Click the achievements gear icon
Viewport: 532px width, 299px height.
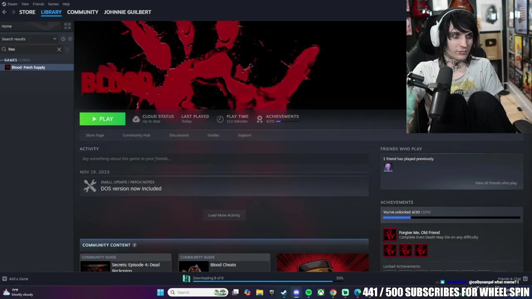(x=260, y=119)
